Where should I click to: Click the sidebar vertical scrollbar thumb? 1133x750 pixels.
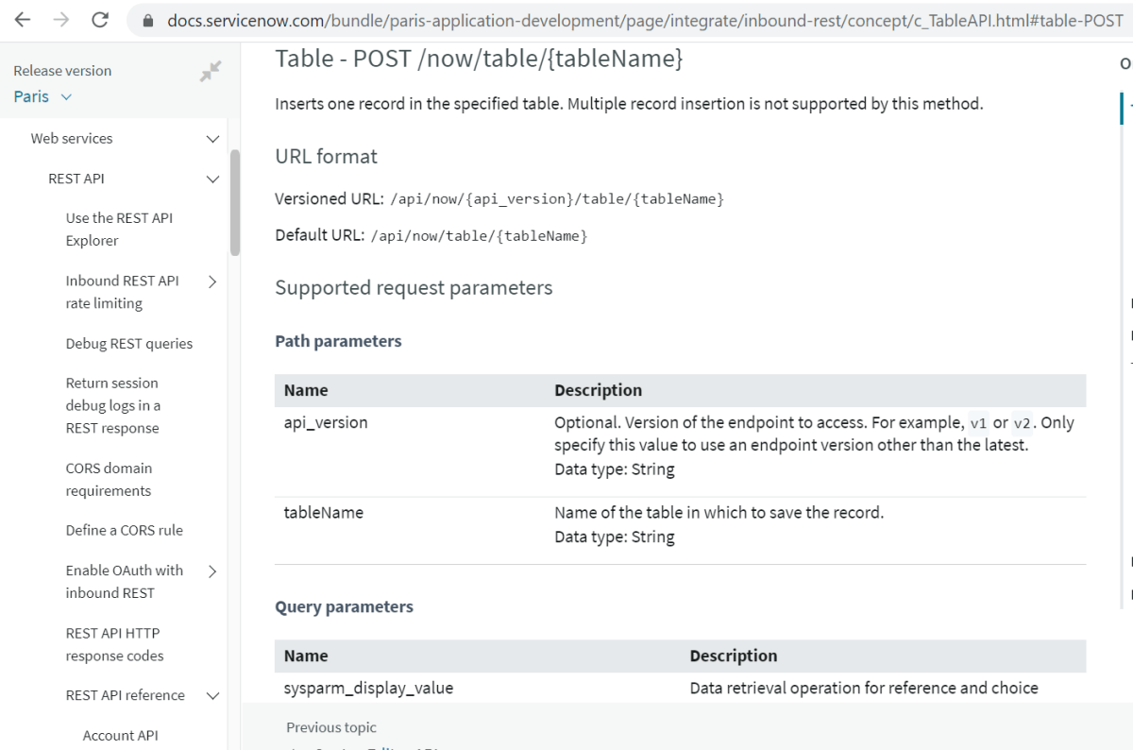point(235,203)
